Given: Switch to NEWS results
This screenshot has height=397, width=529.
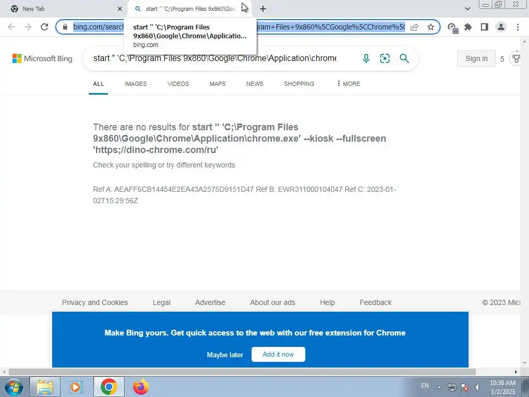Looking at the screenshot, I should pos(255,84).
